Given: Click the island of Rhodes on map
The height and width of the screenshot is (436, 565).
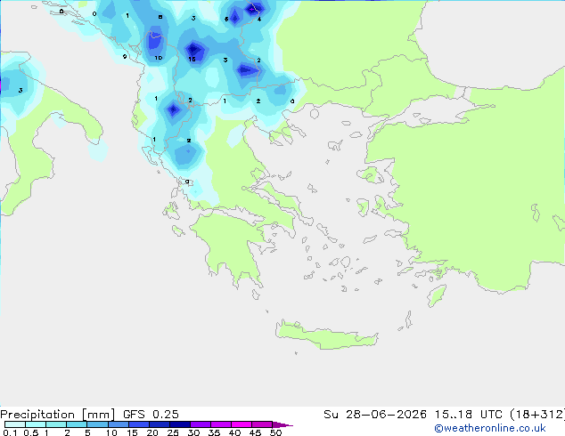Looking at the screenshot, I should pyautogui.click(x=437, y=295).
